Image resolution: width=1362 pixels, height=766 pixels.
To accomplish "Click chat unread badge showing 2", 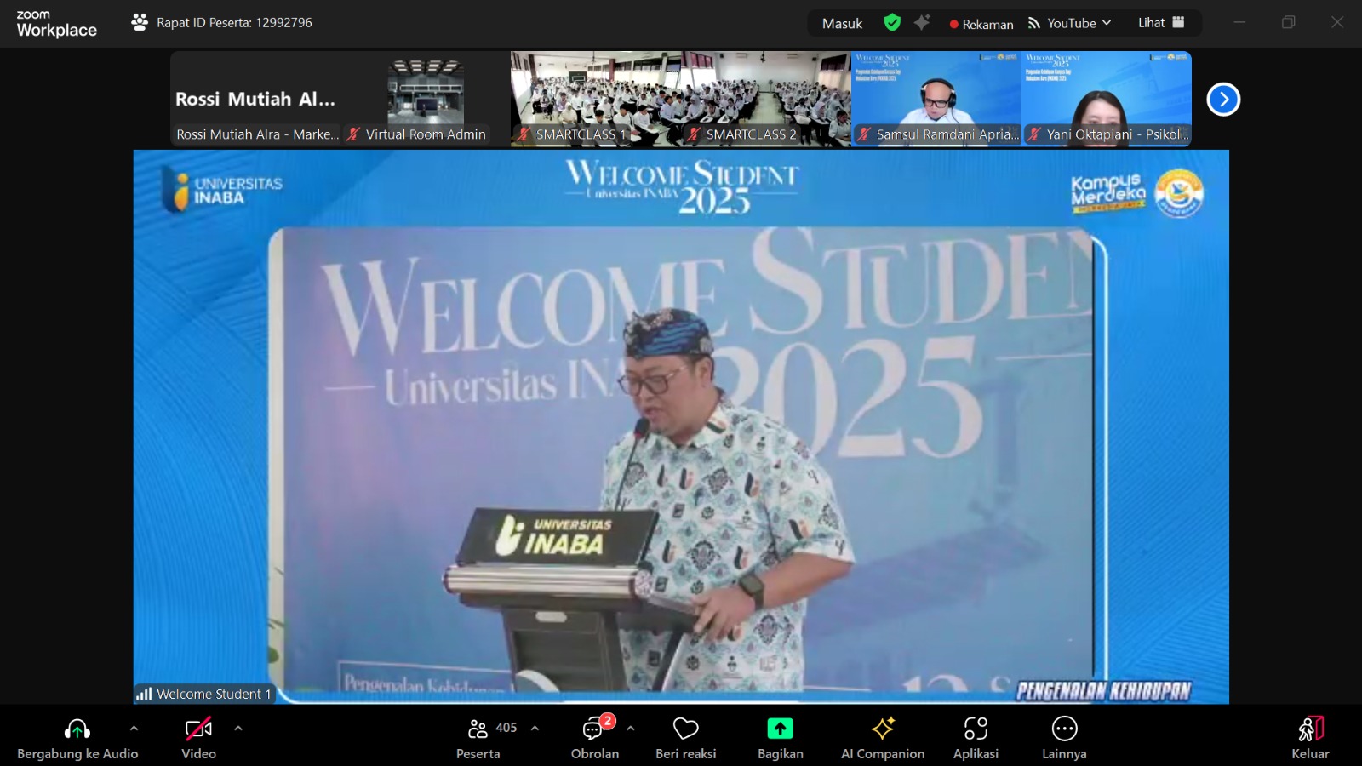I will (607, 721).
